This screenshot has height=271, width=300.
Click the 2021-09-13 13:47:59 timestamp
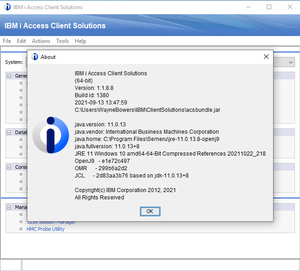101,103
